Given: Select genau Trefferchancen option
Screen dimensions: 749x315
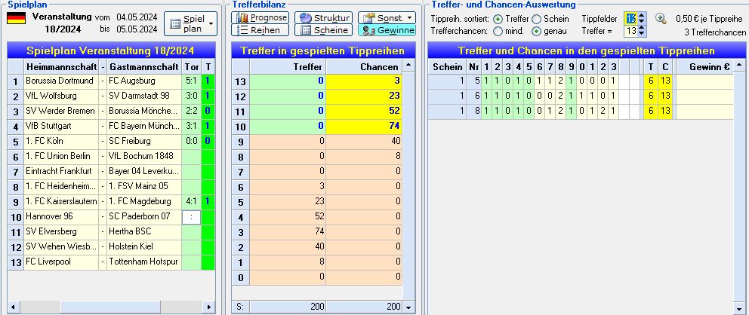Looking at the screenshot, I should 536,32.
